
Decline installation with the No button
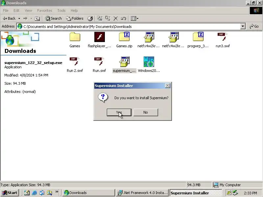click(146, 112)
